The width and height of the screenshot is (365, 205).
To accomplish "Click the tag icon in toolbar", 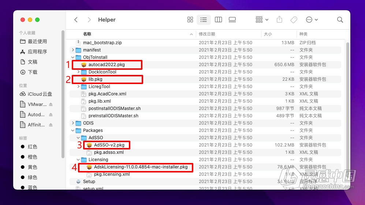I will coord(294,20).
